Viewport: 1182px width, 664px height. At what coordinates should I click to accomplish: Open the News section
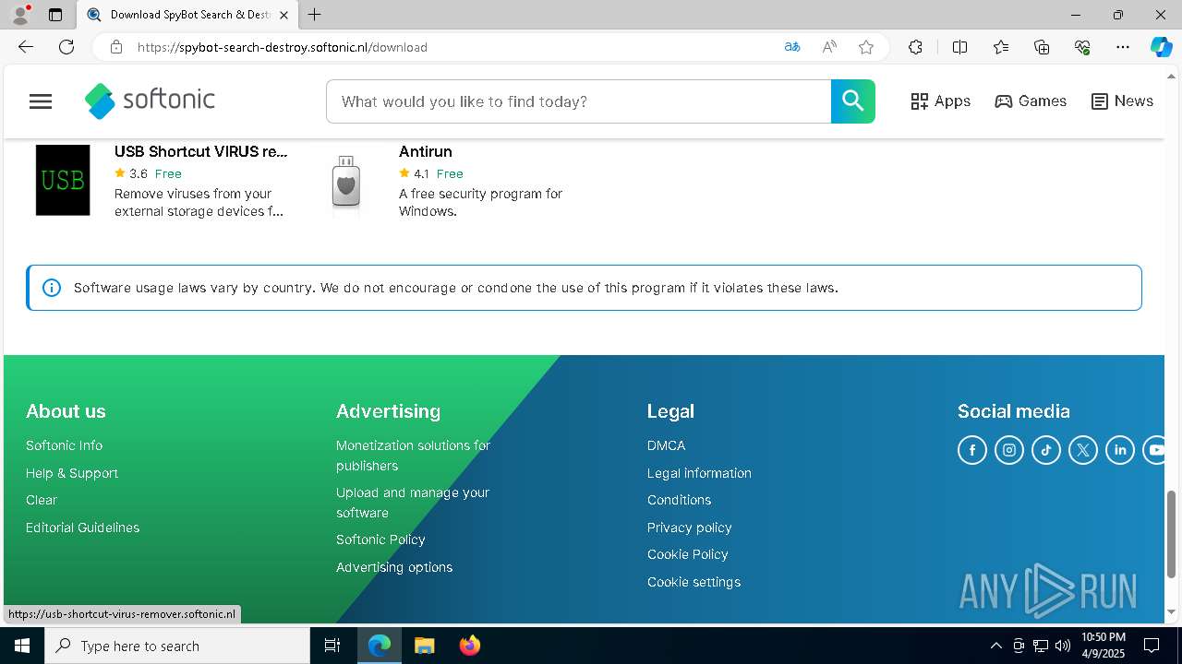click(x=1122, y=101)
